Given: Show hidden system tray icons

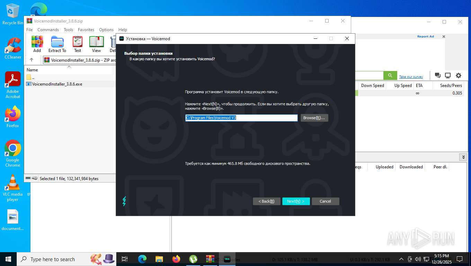Looking at the screenshot, I should tap(401, 259).
